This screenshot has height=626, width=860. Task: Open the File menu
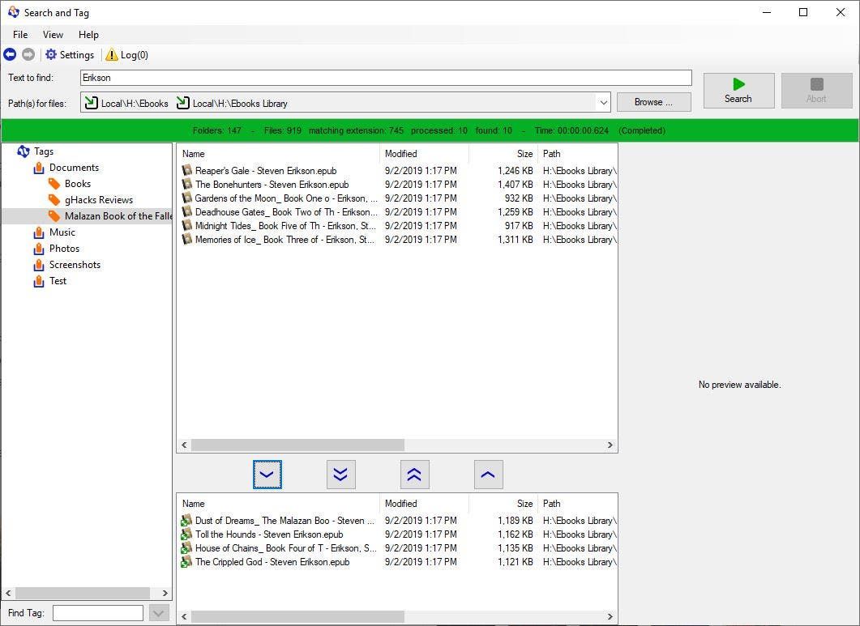20,35
